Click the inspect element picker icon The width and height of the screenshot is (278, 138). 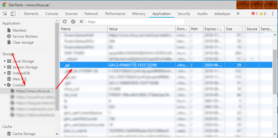(x=5, y=14)
